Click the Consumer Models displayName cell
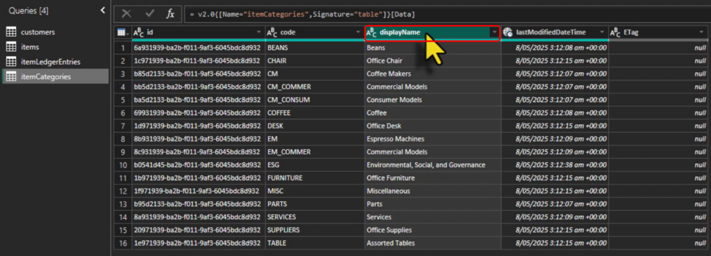Viewport: 711px width, 256px height. [433, 100]
